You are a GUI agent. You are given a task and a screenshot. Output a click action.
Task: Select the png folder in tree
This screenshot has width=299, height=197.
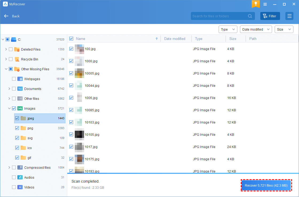[30, 128]
